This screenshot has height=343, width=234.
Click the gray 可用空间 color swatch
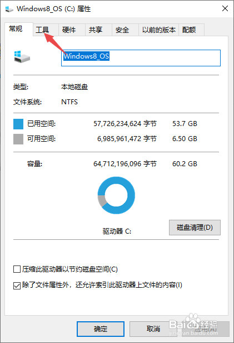tap(18, 139)
